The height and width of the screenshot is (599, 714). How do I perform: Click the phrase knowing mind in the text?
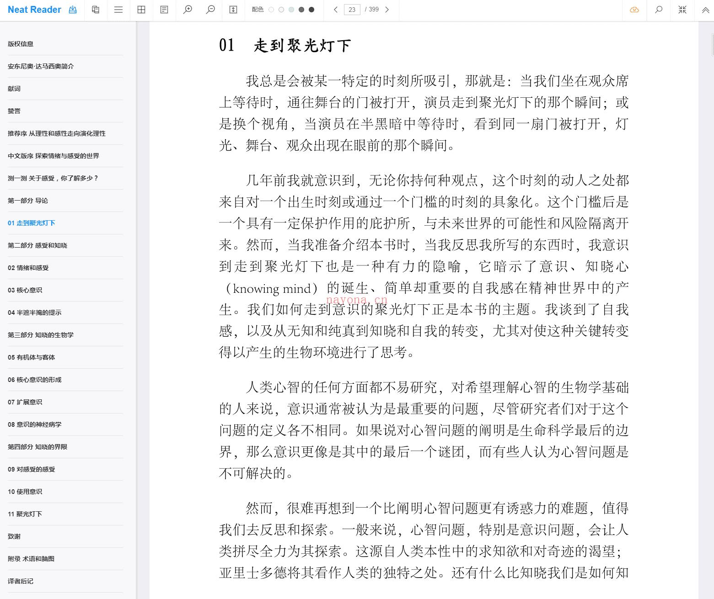272,289
